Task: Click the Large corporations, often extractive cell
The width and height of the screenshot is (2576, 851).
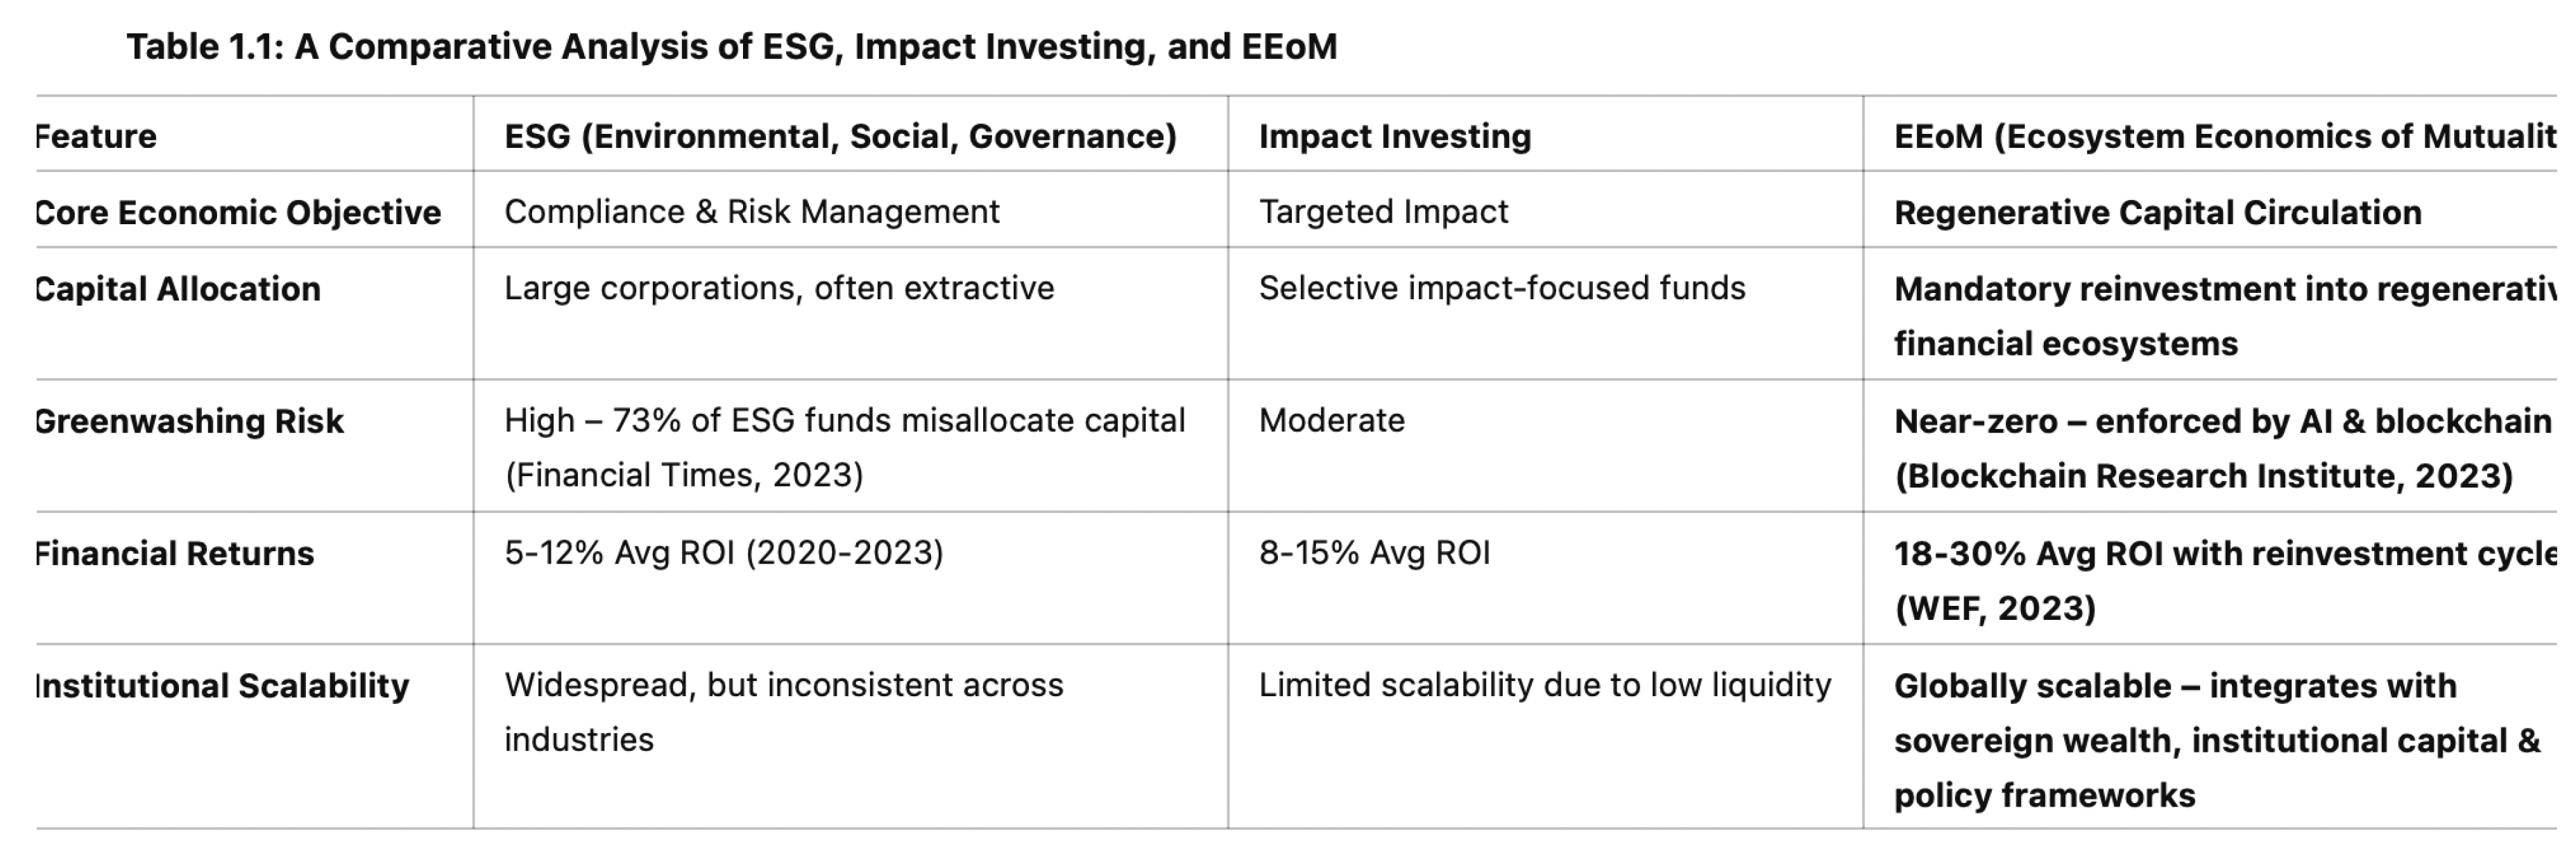Action: click(779, 288)
